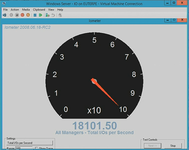Open the Help menu
The image size is (189, 150).
click(60, 10)
